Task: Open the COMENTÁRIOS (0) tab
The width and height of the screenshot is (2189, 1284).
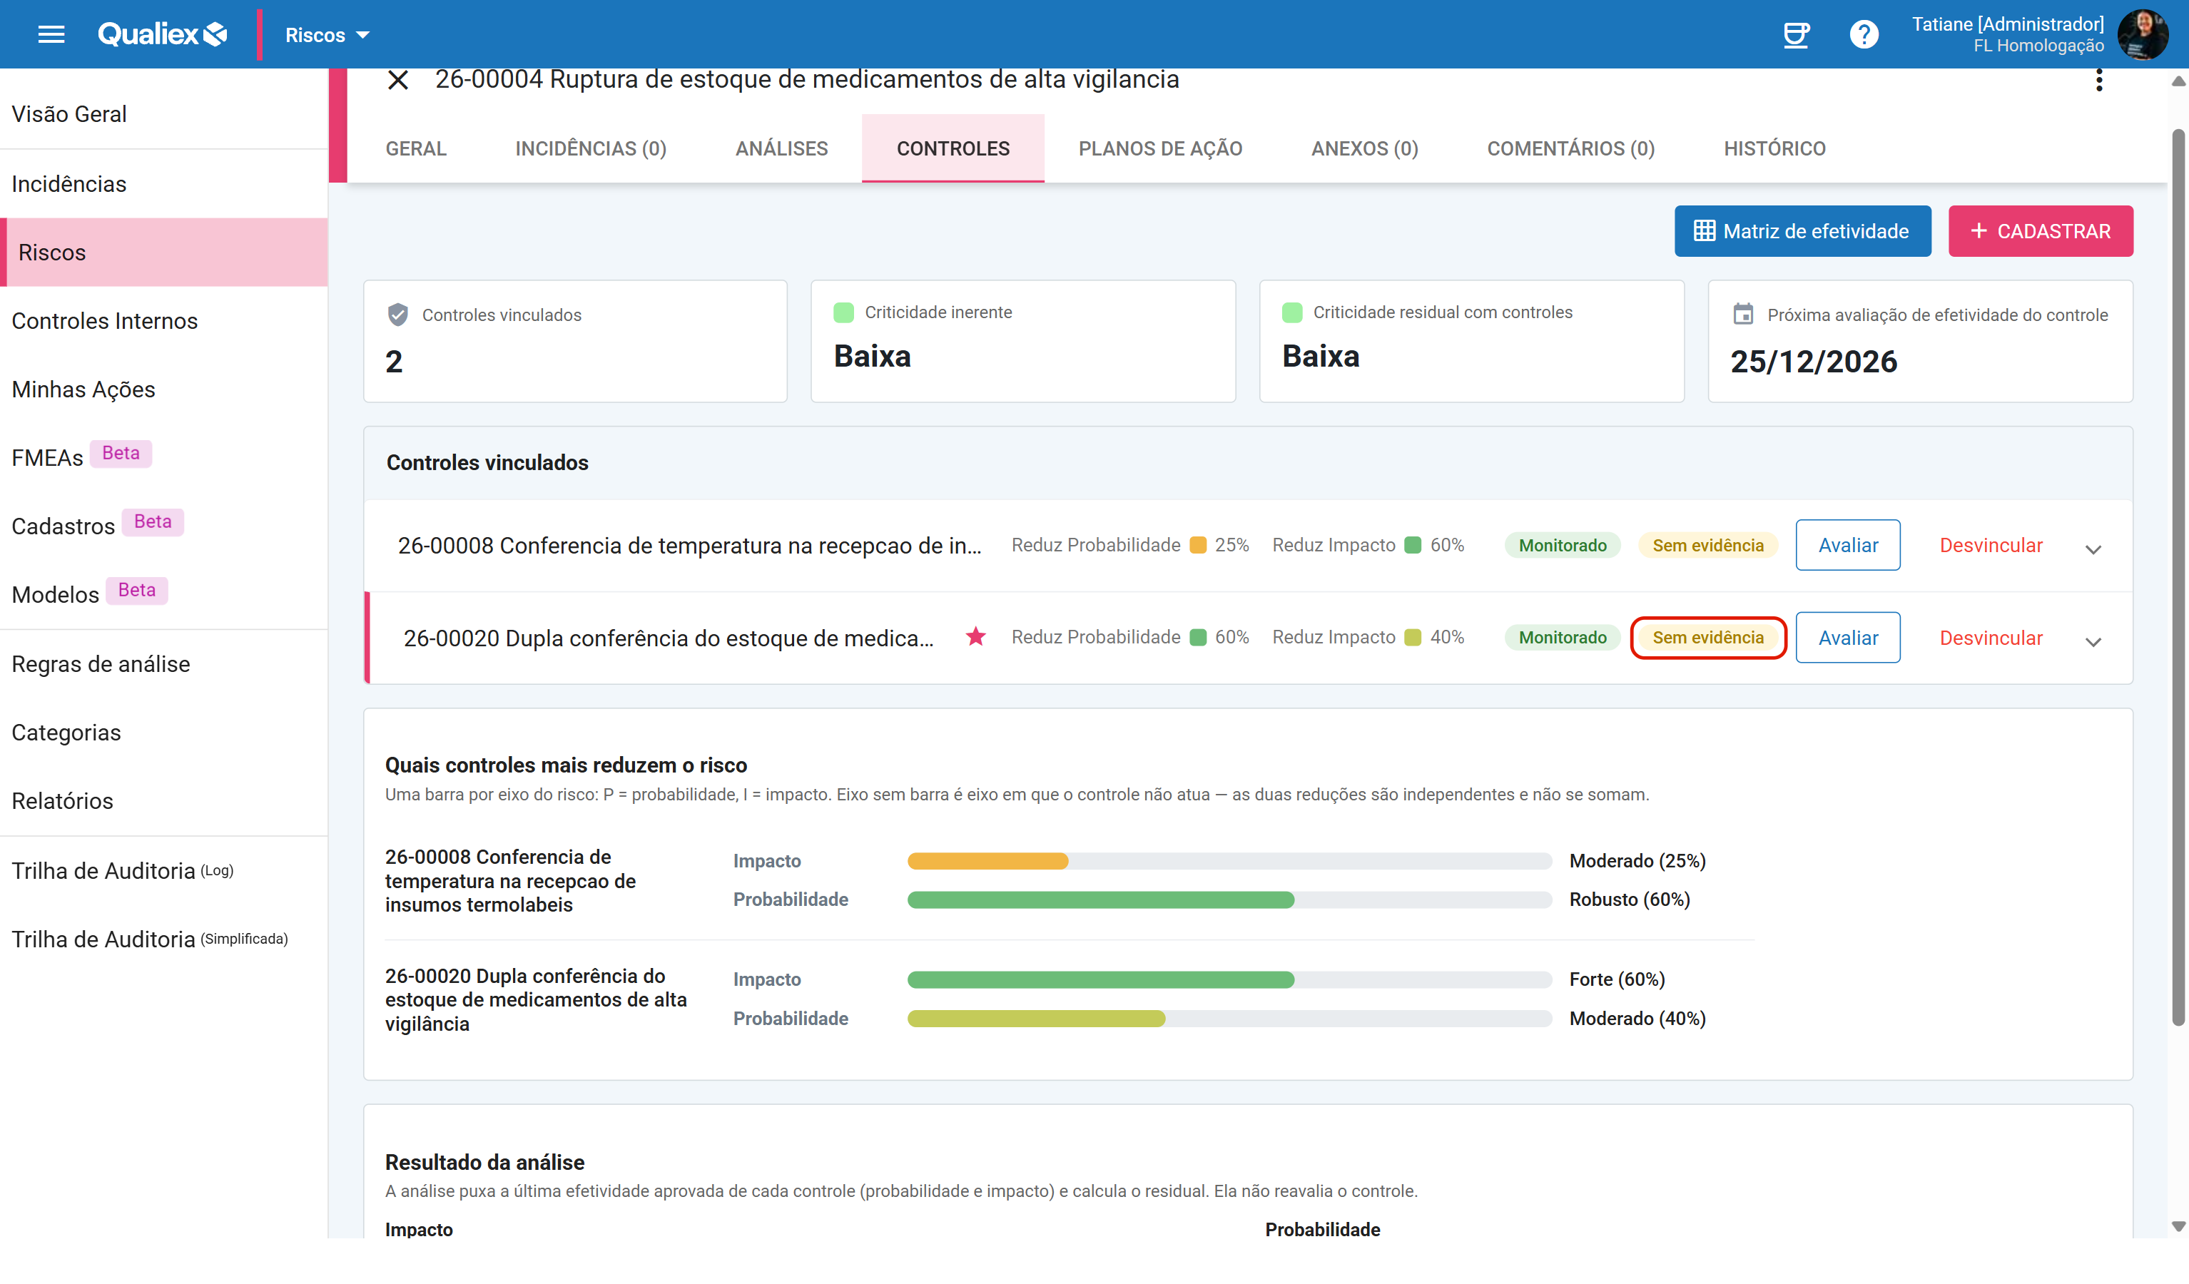Action: [1570, 148]
